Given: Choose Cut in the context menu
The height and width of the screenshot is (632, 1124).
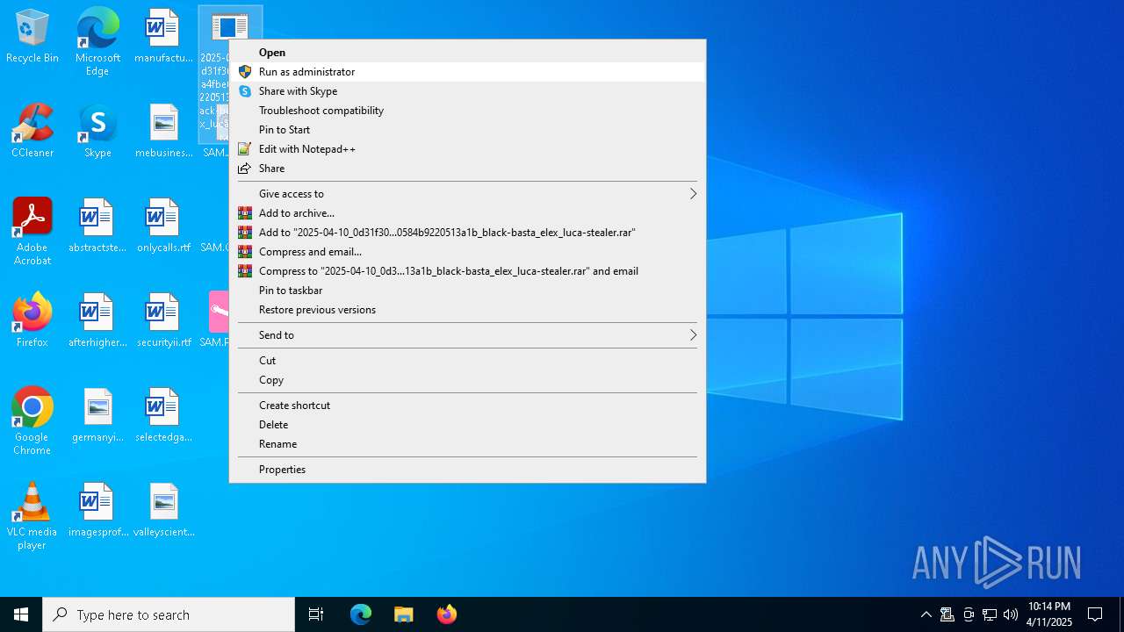Looking at the screenshot, I should click(x=467, y=361).
